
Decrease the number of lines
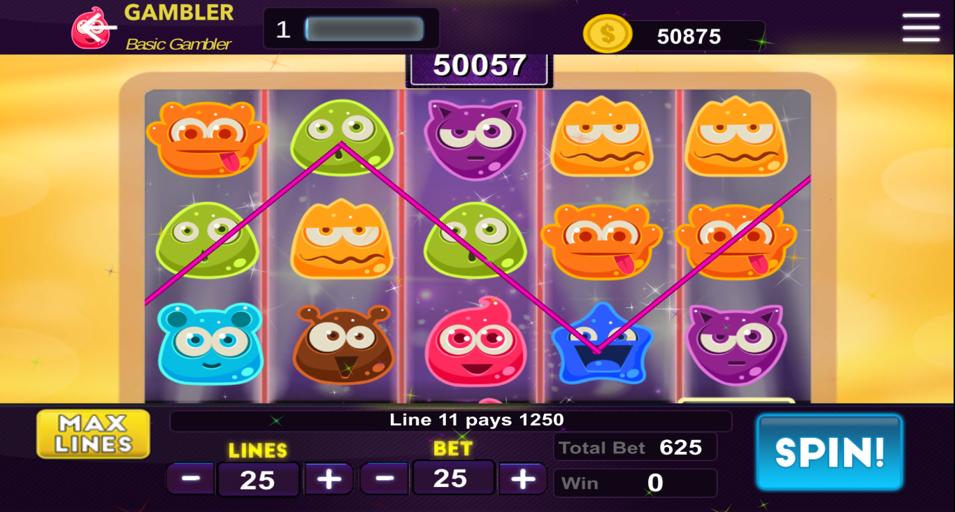click(191, 478)
